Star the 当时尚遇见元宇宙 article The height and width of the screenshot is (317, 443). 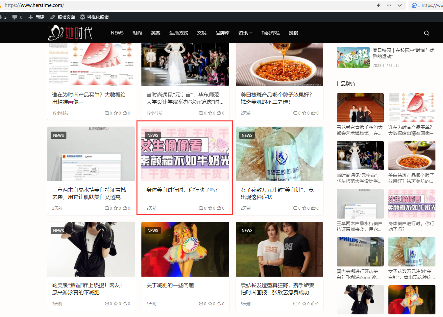210,113
